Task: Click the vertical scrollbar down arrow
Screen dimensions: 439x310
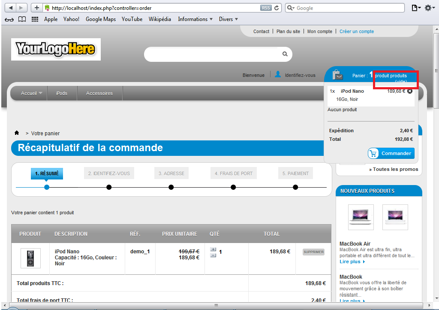Action: pyautogui.click(x=436, y=298)
